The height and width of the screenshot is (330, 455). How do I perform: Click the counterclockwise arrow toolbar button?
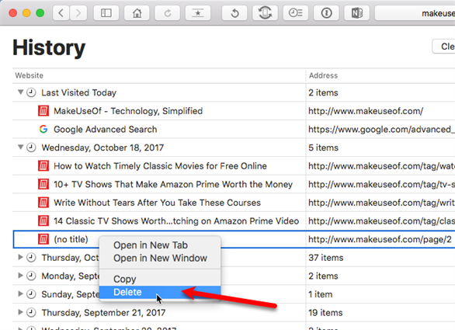coord(234,13)
